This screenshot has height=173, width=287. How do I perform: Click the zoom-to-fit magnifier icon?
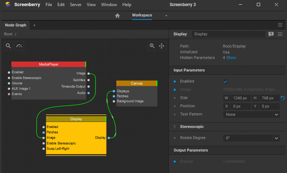(152, 46)
